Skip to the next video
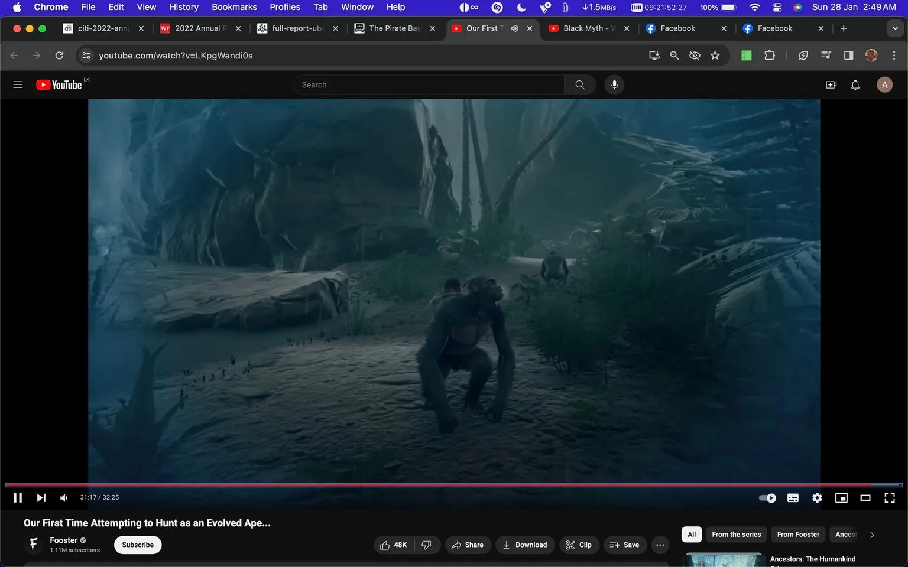 point(41,498)
